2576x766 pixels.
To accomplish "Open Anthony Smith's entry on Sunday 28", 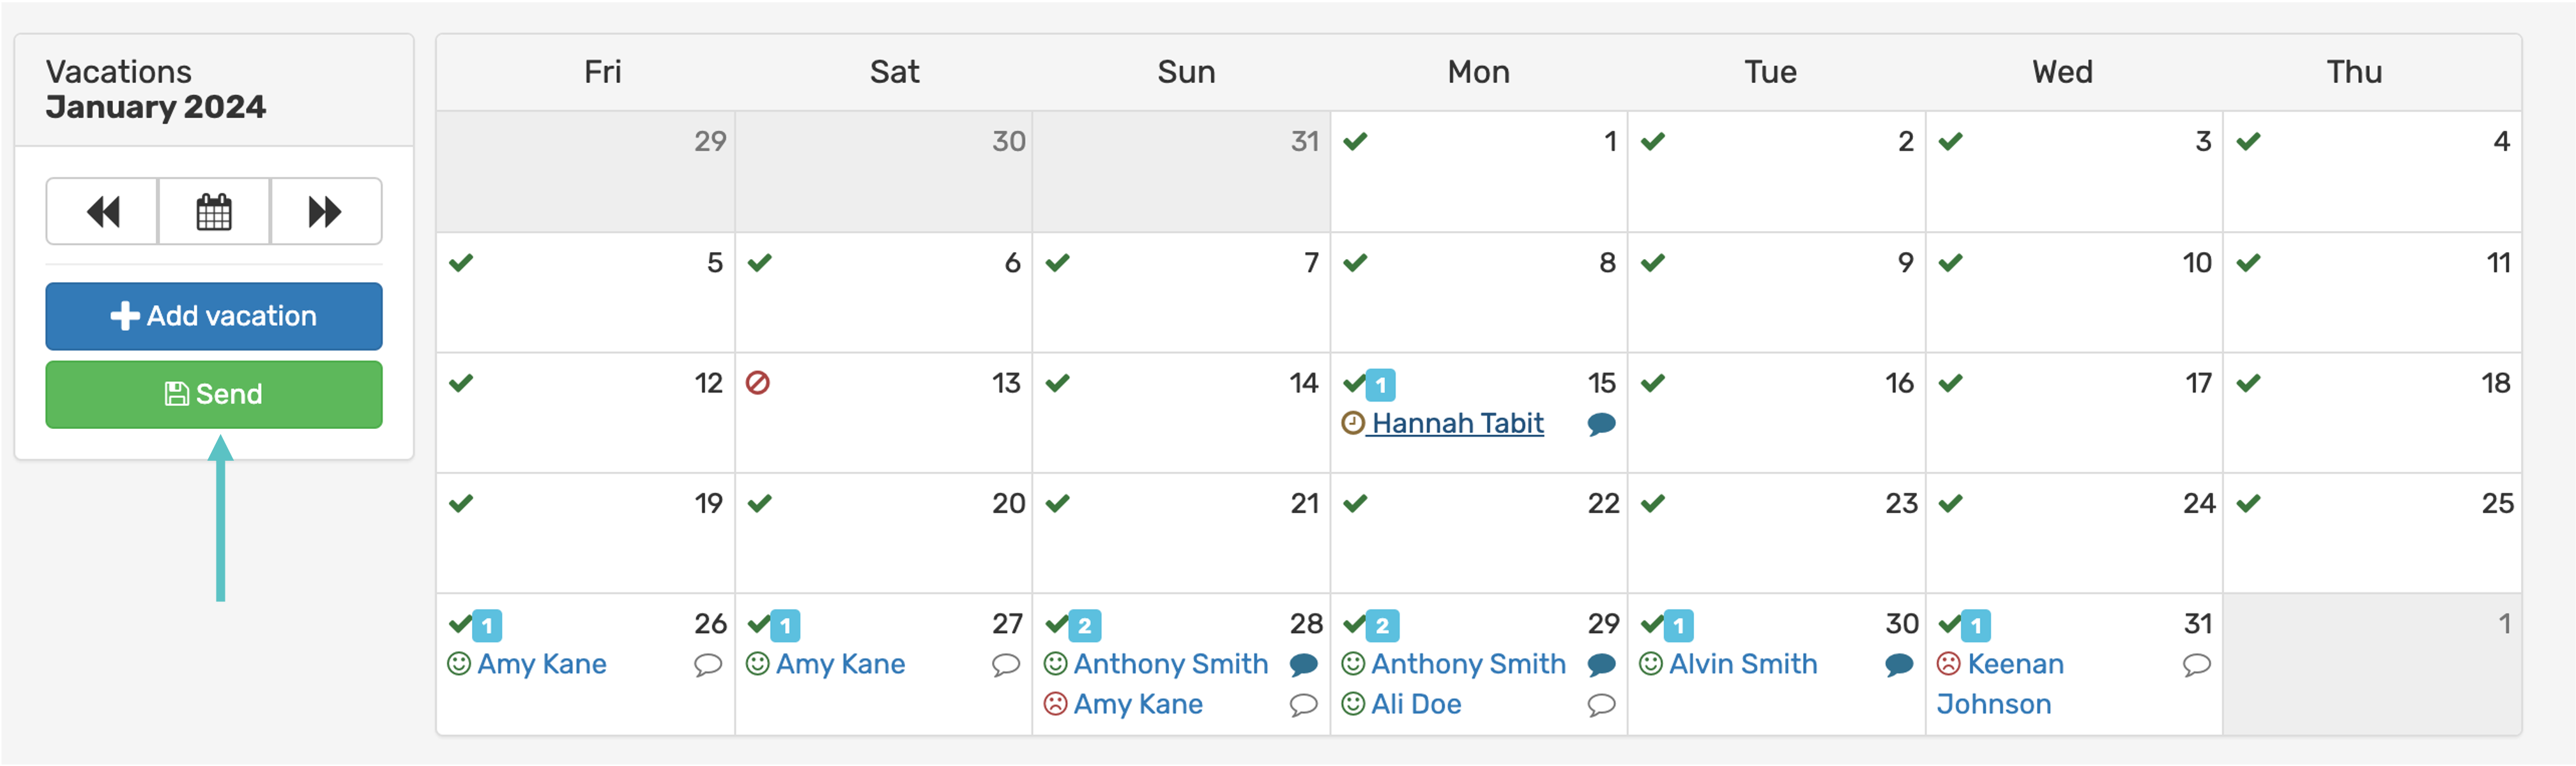I will [x=1170, y=664].
